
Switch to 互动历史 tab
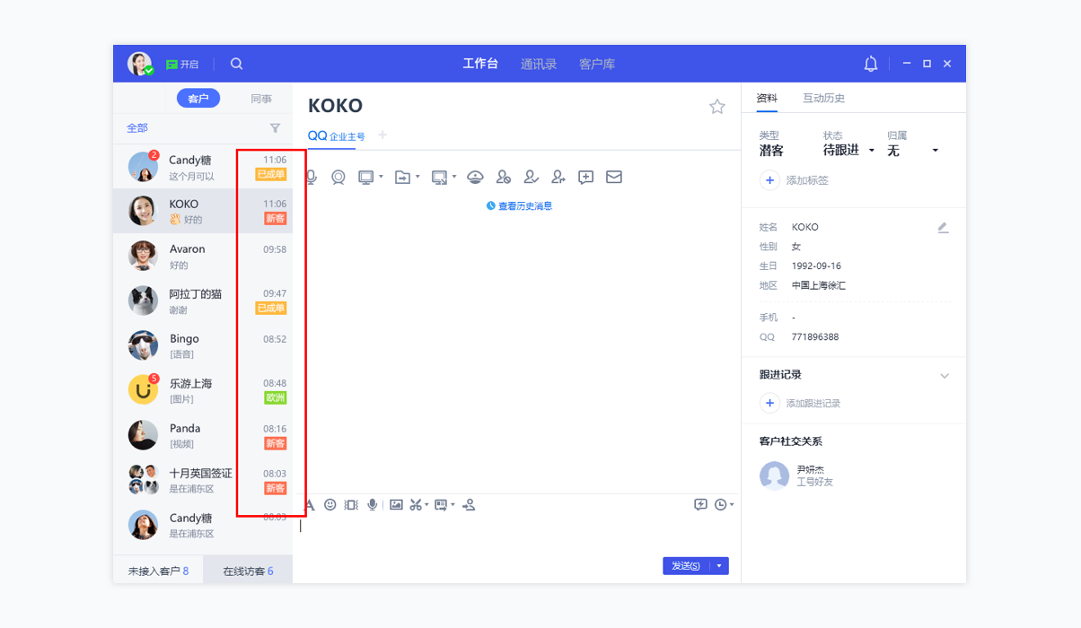point(824,99)
